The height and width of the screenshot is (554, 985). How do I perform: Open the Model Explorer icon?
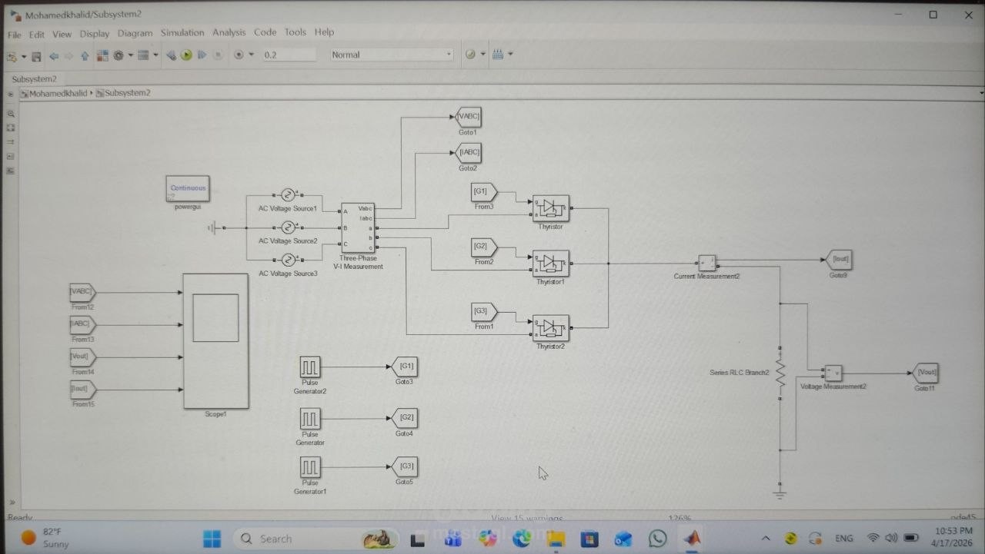(143, 55)
